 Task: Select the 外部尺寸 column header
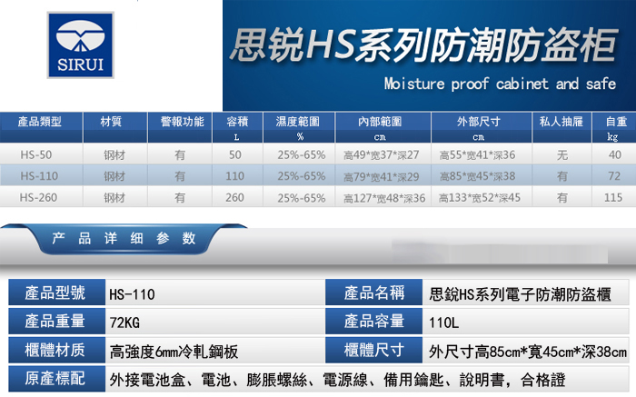tap(479, 121)
